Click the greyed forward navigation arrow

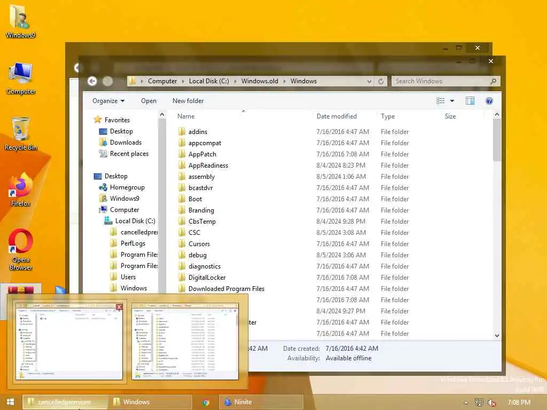[x=107, y=81]
